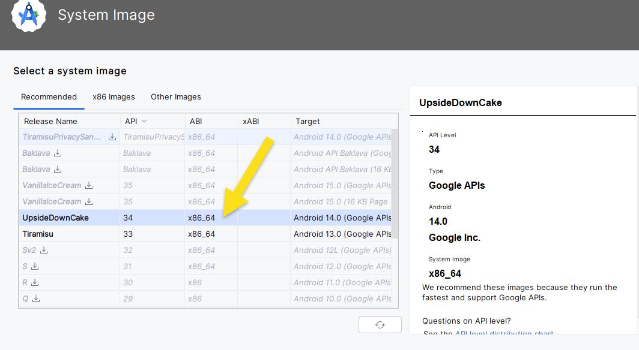Sort by the Release Name column header
The image size is (639, 350).
[x=50, y=122]
